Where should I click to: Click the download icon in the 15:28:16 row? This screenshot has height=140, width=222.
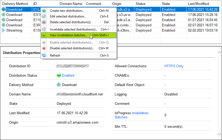click(4, 15)
